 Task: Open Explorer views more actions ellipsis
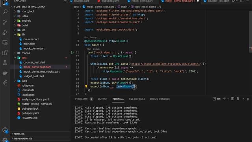pos(66,1)
